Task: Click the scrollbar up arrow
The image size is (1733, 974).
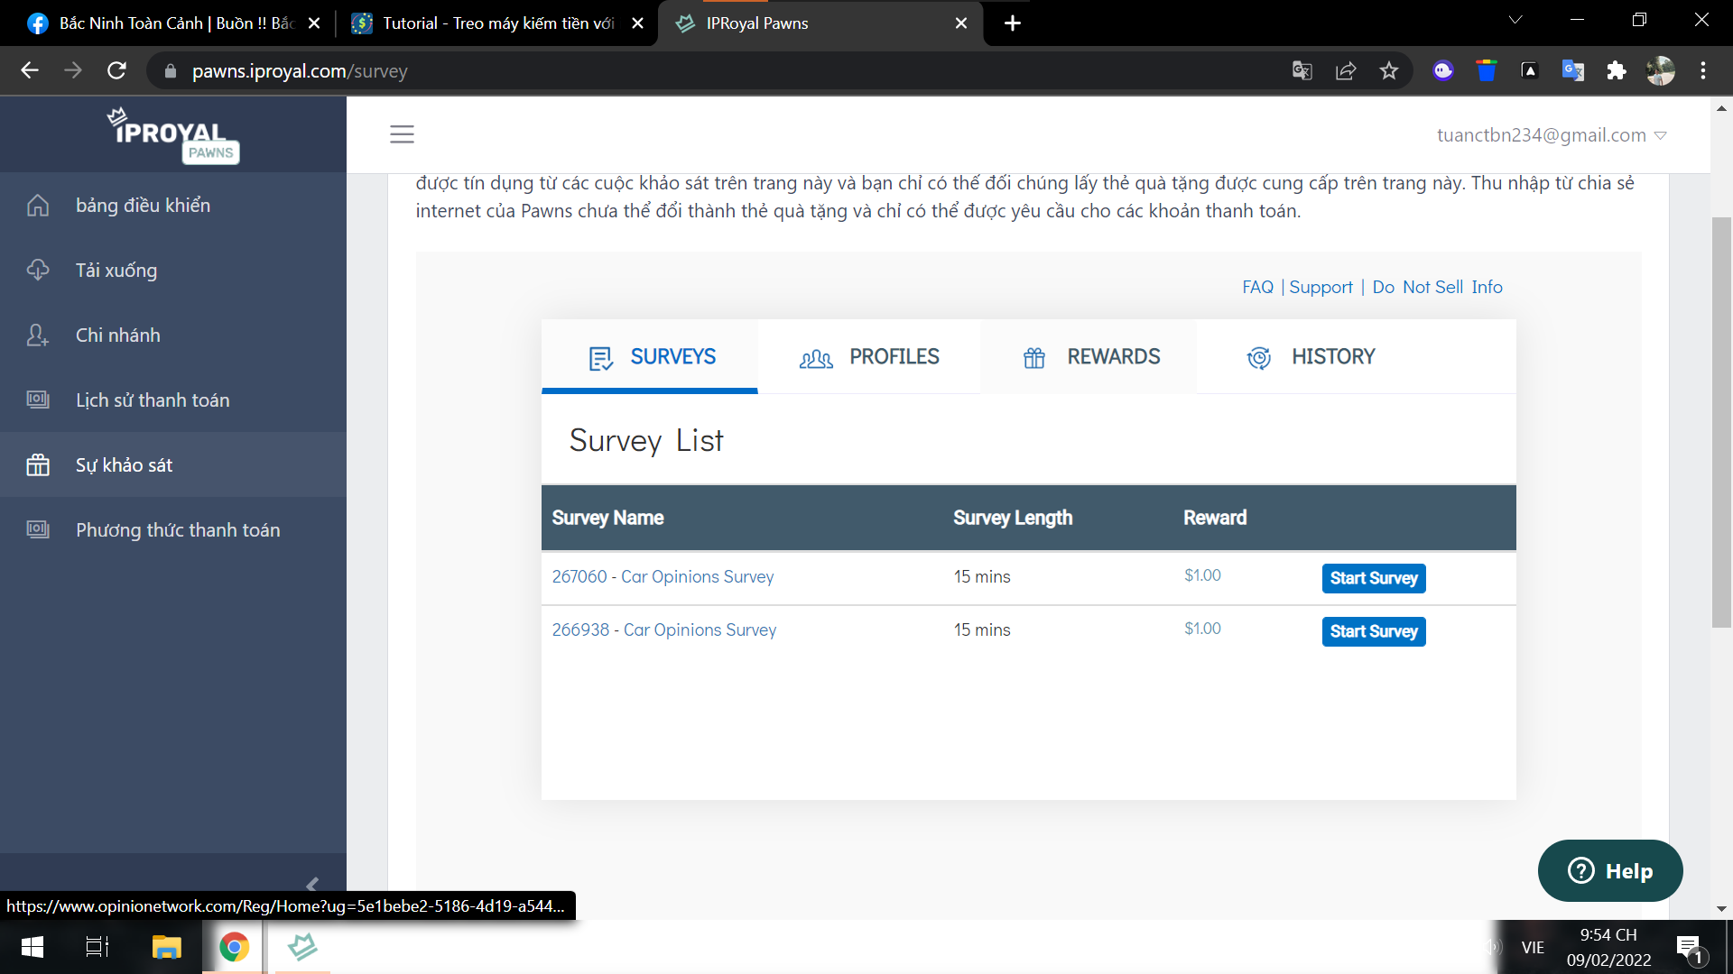Action: [1721, 108]
